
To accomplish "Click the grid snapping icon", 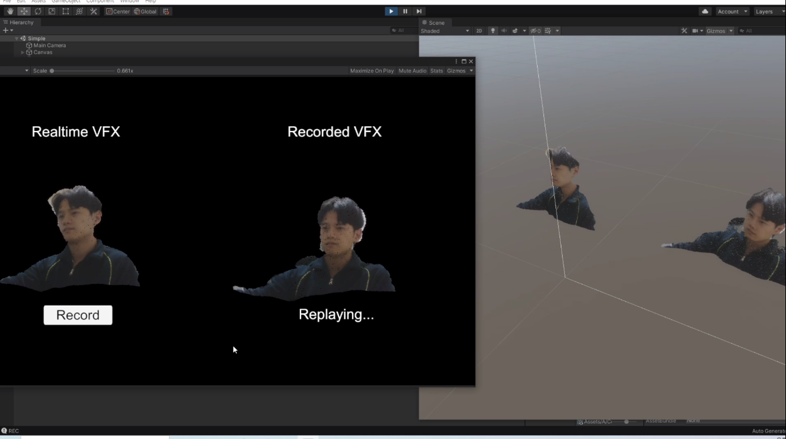I will 165,11.
